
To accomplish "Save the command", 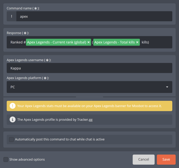I will click(166, 160).
